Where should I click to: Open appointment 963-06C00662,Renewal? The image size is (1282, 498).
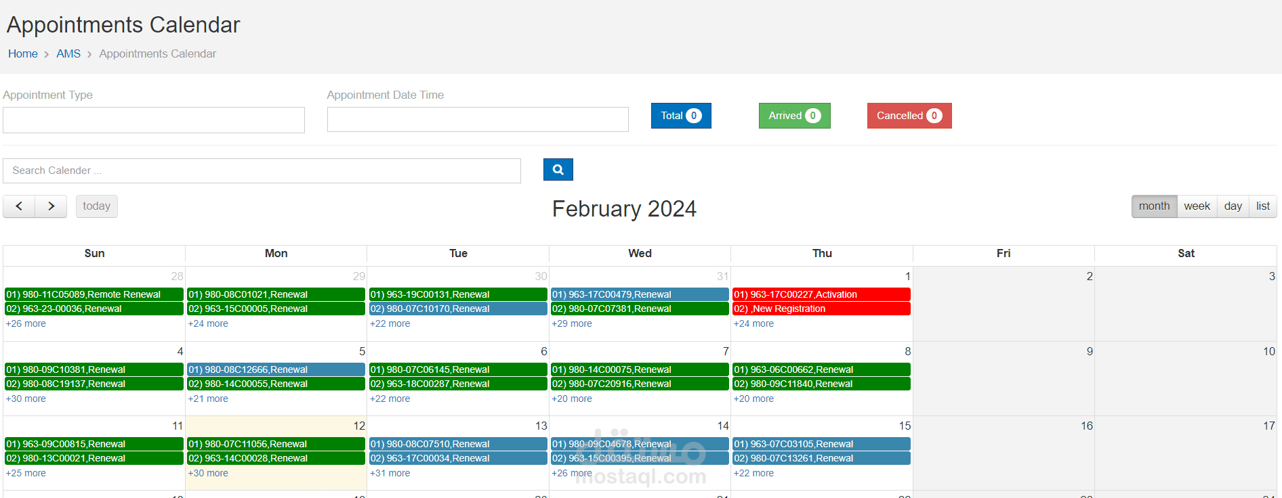pyautogui.click(x=822, y=369)
